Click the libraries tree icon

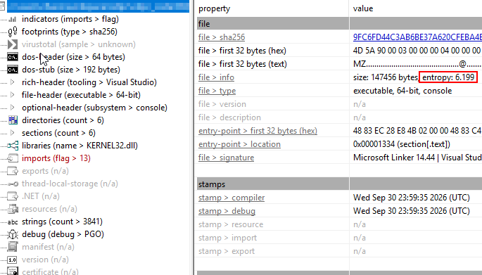coord(13,146)
